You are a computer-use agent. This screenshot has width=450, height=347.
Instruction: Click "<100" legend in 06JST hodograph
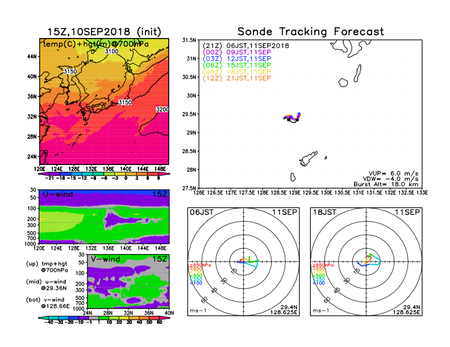click(196, 283)
